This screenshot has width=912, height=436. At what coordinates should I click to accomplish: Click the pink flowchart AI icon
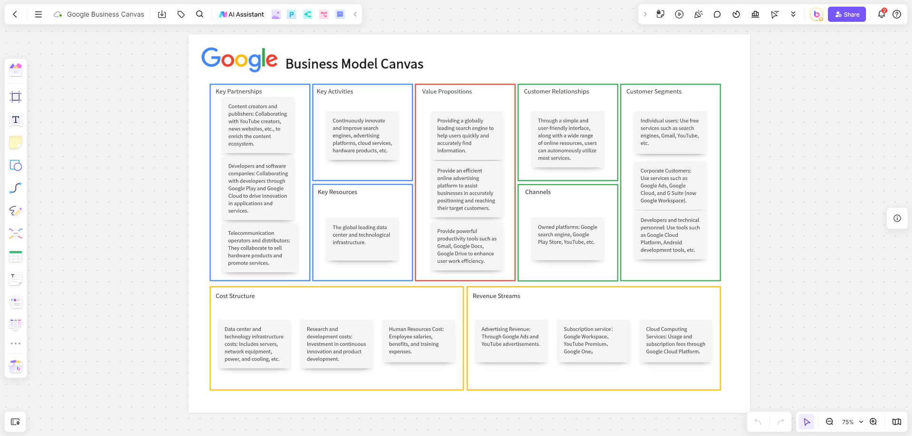324,14
